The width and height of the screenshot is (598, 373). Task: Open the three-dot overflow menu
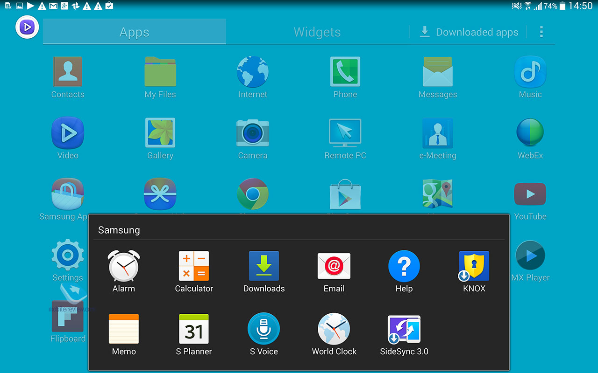[x=541, y=32]
